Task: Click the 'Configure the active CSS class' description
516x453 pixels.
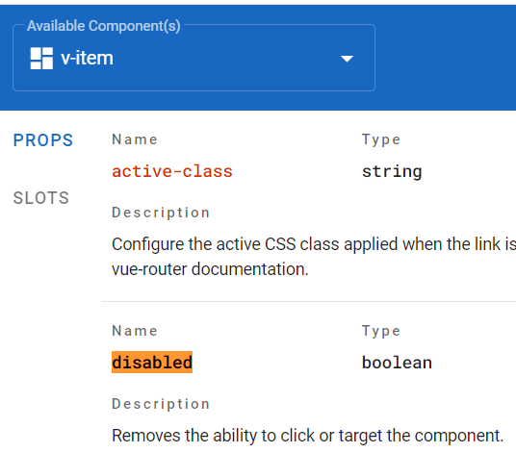Action: tap(314, 244)
